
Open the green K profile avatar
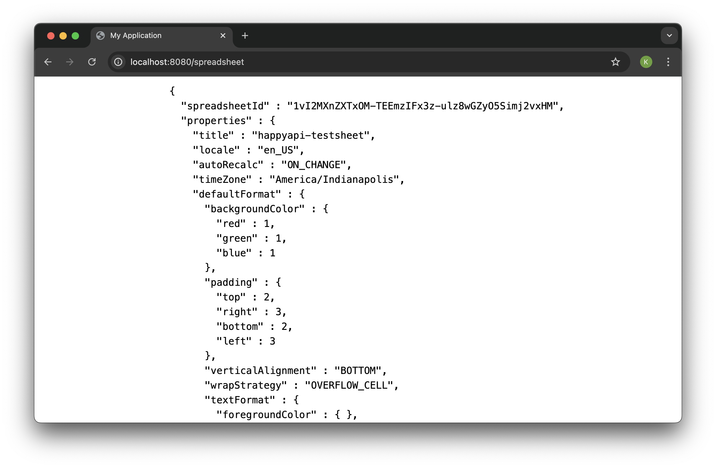pos(646,62)
